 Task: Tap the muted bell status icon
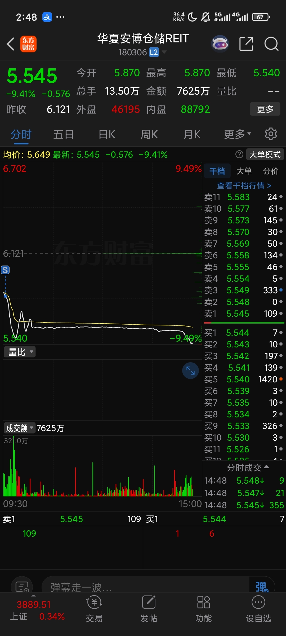205,17
